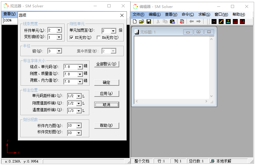Open the 命令(C) menu
The height and width of the screenshot is (165, 255).
click(x=188, y=14)
